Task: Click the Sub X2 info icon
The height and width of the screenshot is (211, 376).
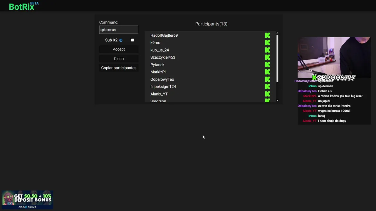Action: [121, 40]
